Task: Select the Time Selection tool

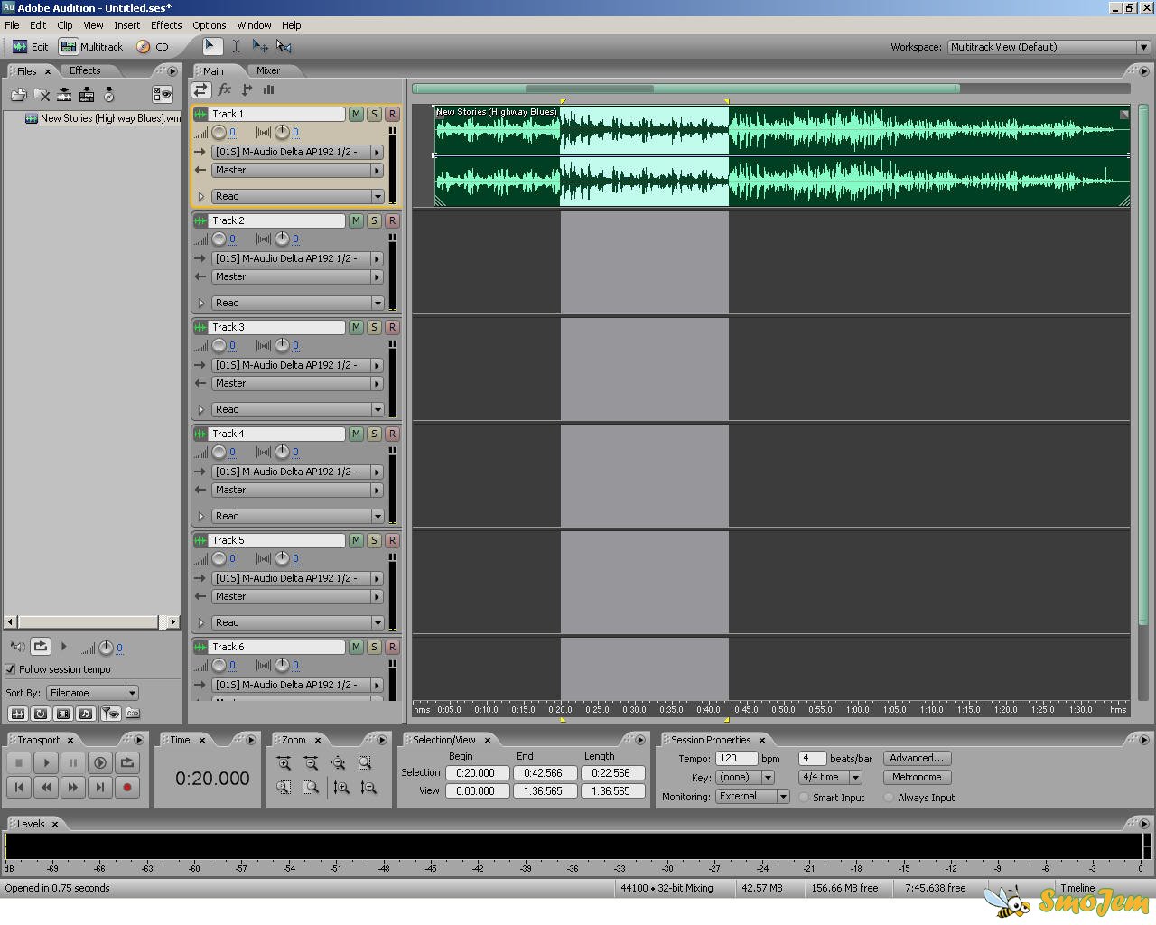Action: [236, 46]
